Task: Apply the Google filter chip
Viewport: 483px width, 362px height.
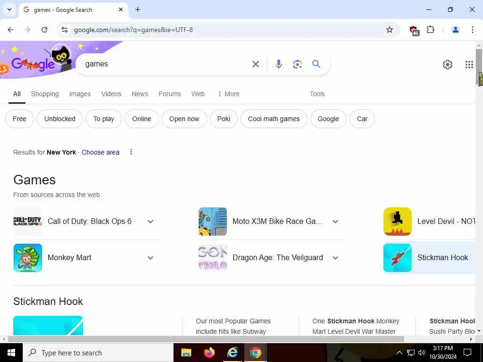Action: [x=328, y=119]
